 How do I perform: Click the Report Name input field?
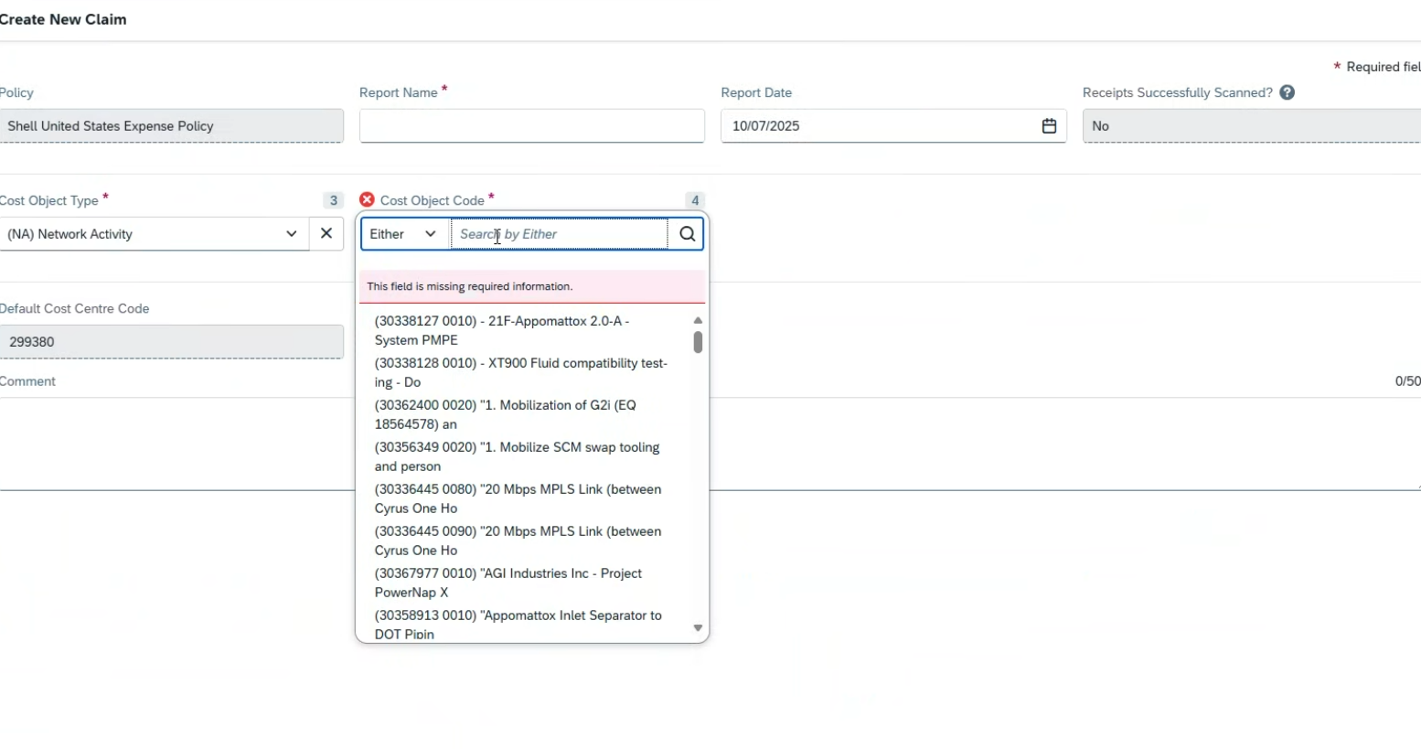[x=532, y=126]
